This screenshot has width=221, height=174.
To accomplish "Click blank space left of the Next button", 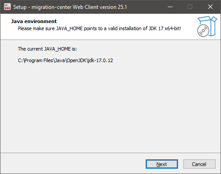I will 72,164.
